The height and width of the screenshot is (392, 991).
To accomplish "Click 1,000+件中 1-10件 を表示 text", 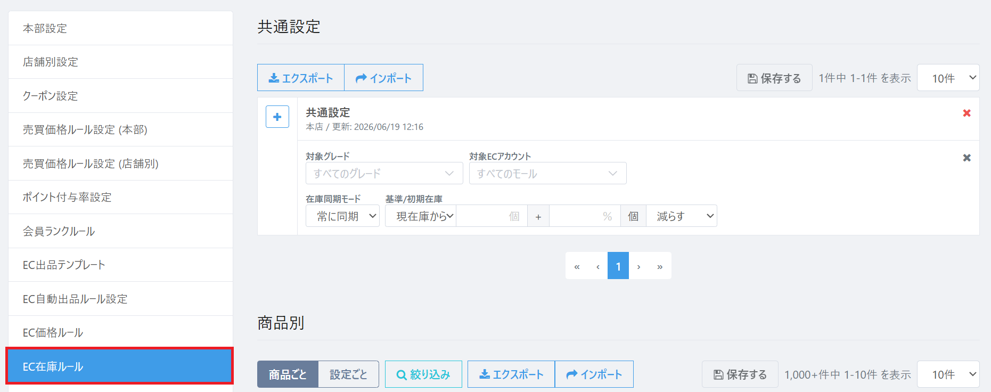I will point(848,374).
